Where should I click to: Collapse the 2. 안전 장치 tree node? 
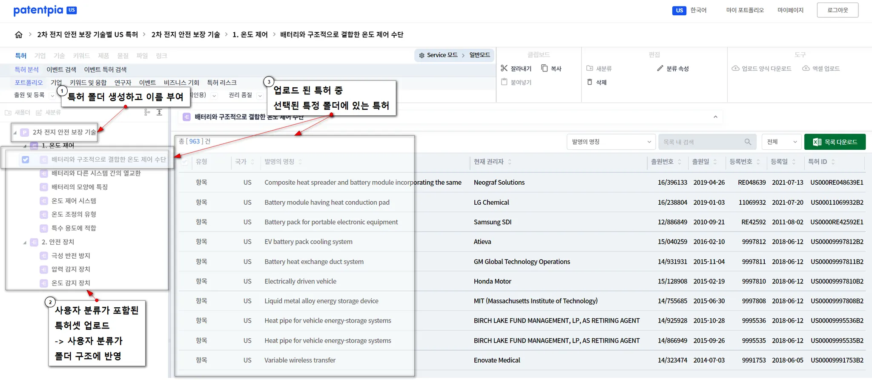tap(25, 243)
